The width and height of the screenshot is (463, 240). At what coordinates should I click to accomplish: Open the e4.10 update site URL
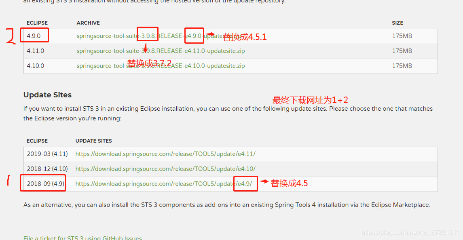pos(165,169)
